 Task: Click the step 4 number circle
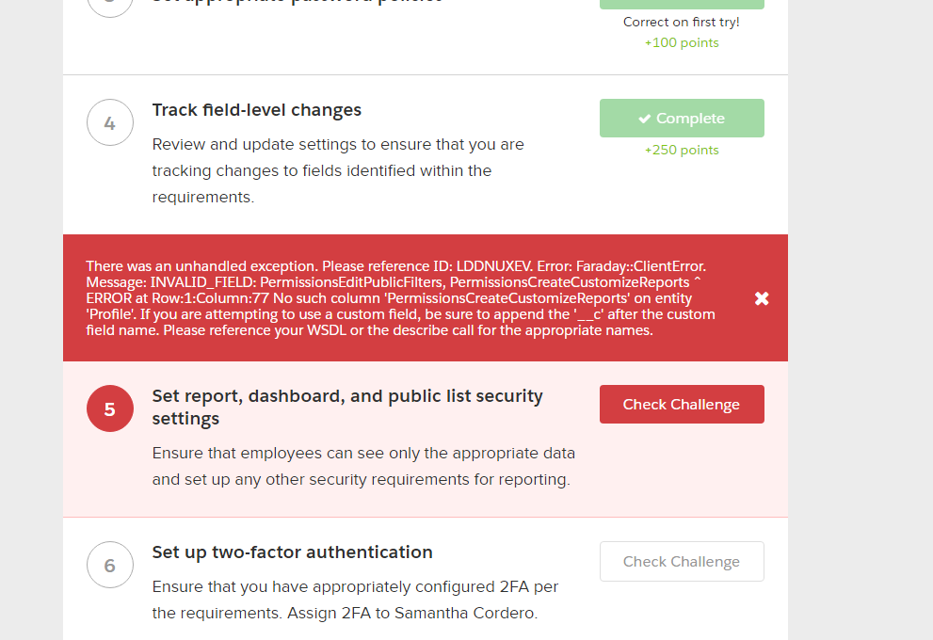(x=110, y=122)
